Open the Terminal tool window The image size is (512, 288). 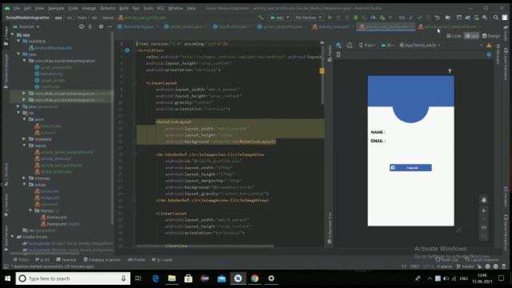coord(66,259)
